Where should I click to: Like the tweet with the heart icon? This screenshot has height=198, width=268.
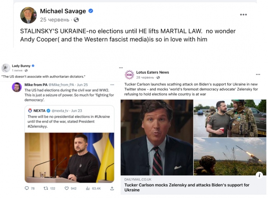[x=66, y=189]
